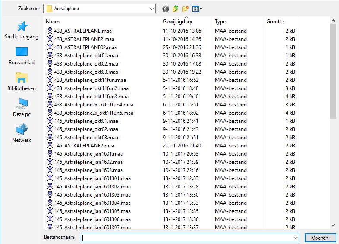Image resolution: width=339 pixels, height=244 pixels.
Task: Click the Back navigation arrow icon
Action: pos(165,9)
